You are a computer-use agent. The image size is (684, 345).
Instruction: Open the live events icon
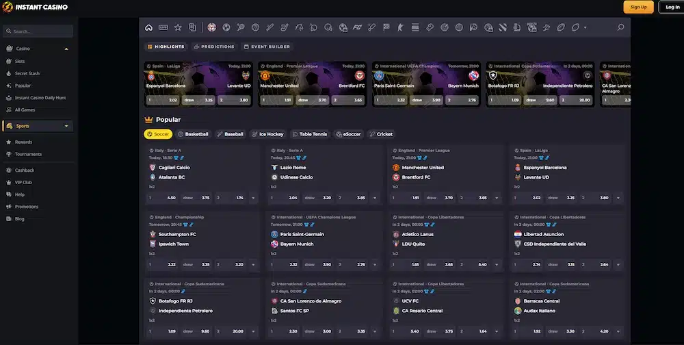163,27
